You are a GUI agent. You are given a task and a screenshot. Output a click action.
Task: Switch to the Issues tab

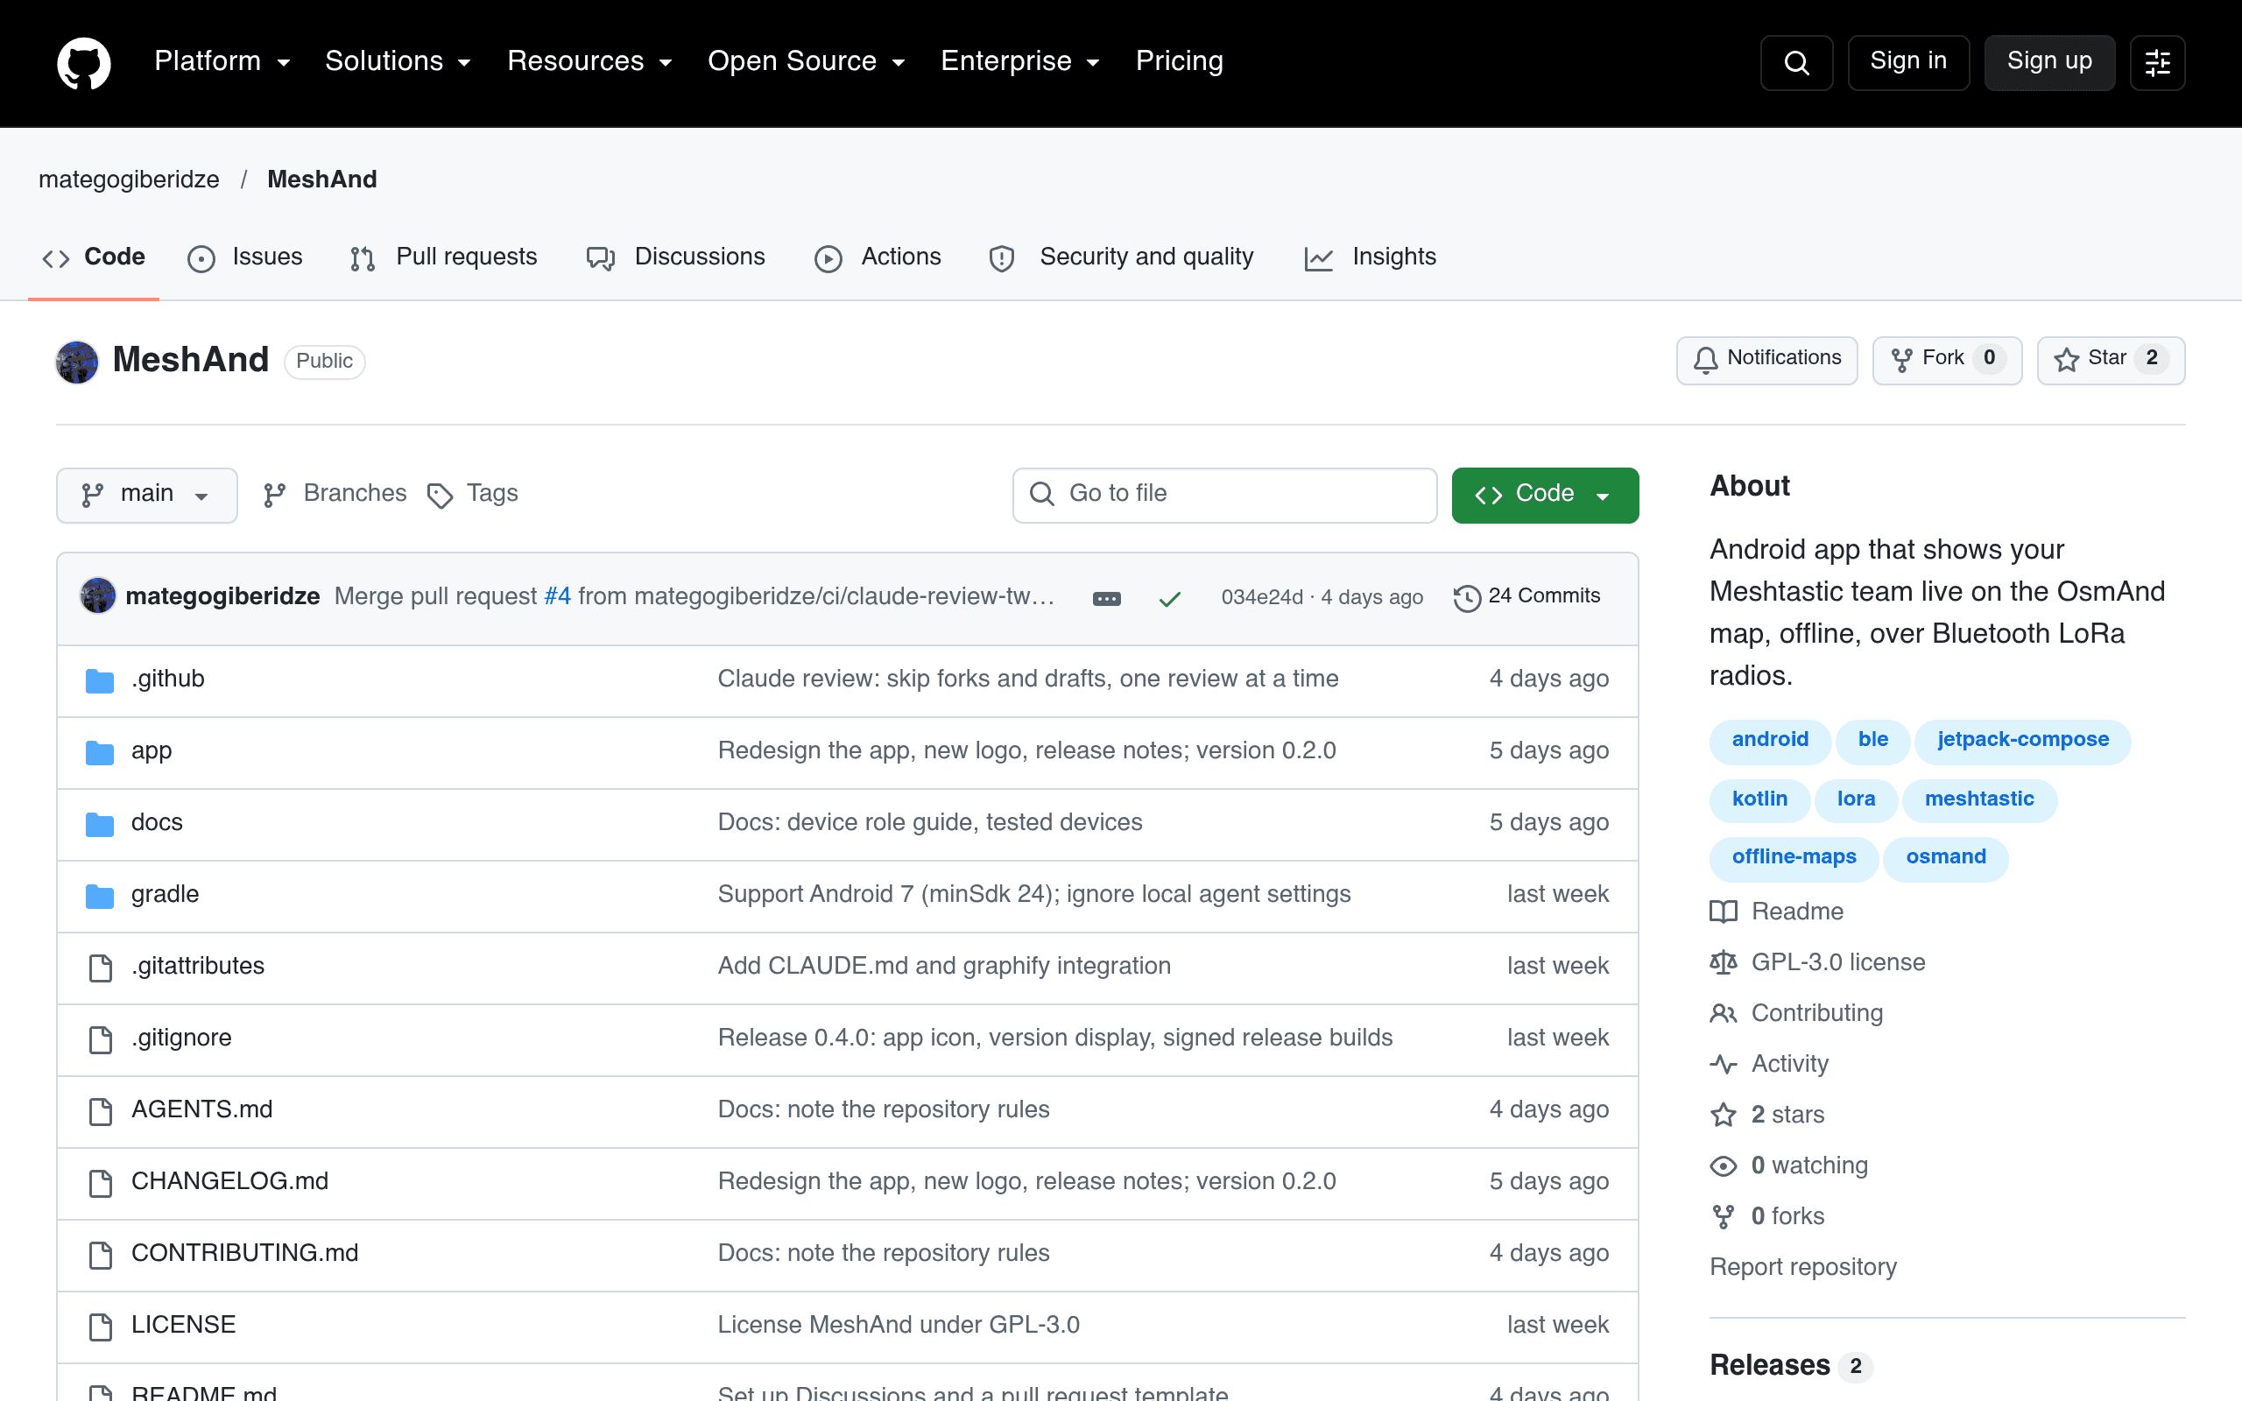(245, 257)
